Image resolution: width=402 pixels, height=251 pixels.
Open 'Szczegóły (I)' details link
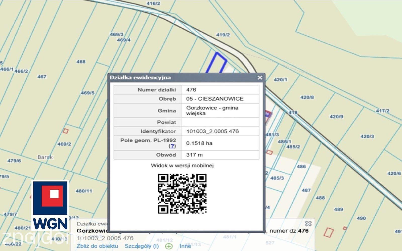coord(142,246)
